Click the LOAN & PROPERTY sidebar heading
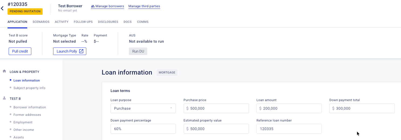 pos(25,72)
